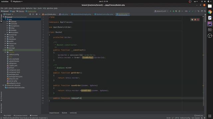Viewport: 213px width, 119px height.
Task: Toggle the Favorites tool window side tab
Action: 1,108
